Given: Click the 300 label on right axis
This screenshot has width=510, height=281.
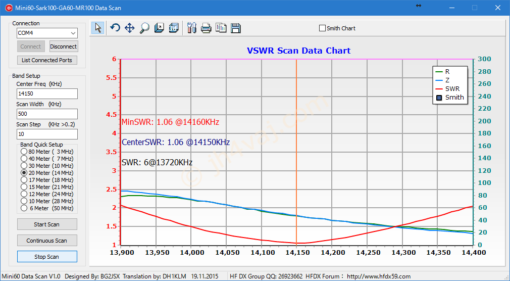Looking at the screenshot, I should (484, 59).
